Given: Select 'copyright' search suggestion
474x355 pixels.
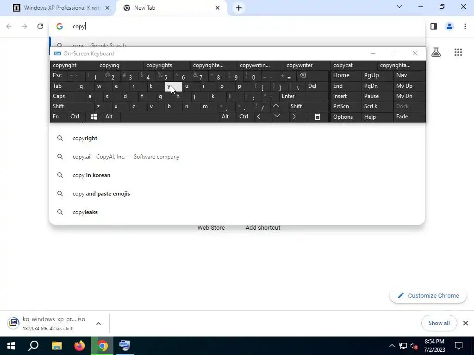Looking at the screenshot, I should click(237, 138).
